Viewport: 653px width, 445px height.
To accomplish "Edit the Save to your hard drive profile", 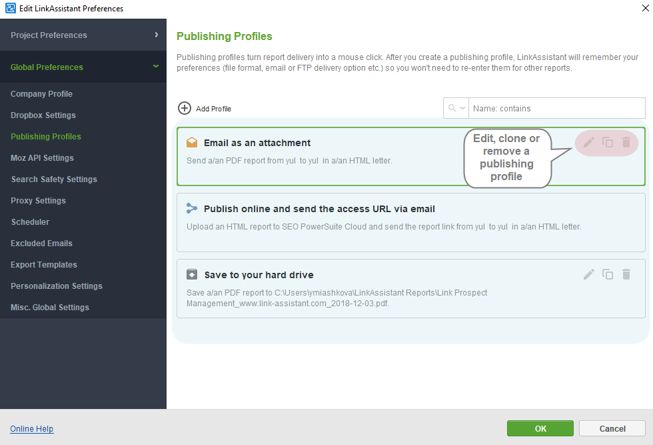I will (x=589, y=274).
